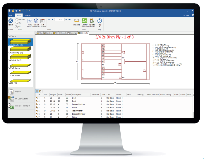Go to the previous sheet pattern
The height and width of the screenshot is (159, 204).
point(53,19)
